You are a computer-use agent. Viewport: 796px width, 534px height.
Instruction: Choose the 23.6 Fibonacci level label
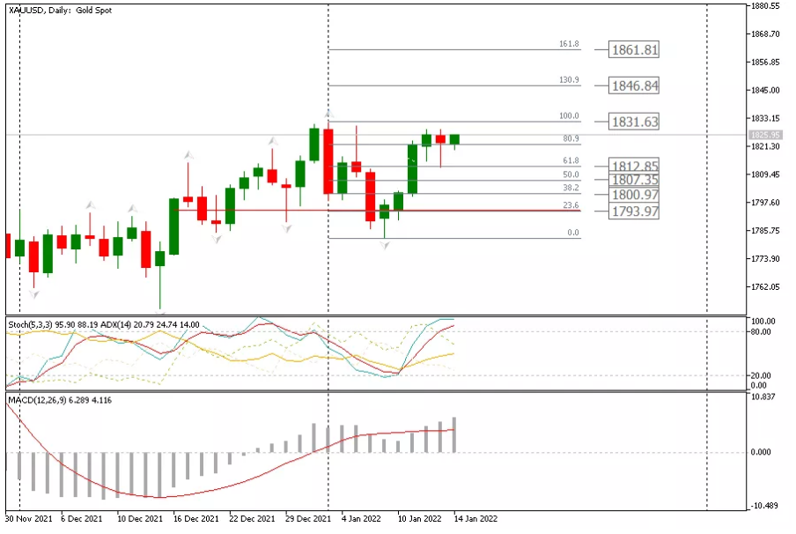click(x=571, y=205)
